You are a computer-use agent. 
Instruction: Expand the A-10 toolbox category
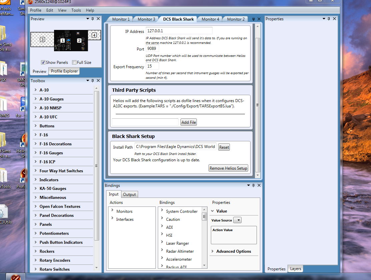click(35, 90)
